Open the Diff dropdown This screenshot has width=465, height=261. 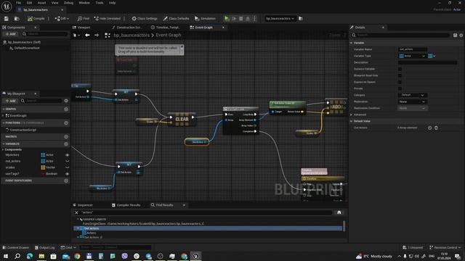(62, 18)
